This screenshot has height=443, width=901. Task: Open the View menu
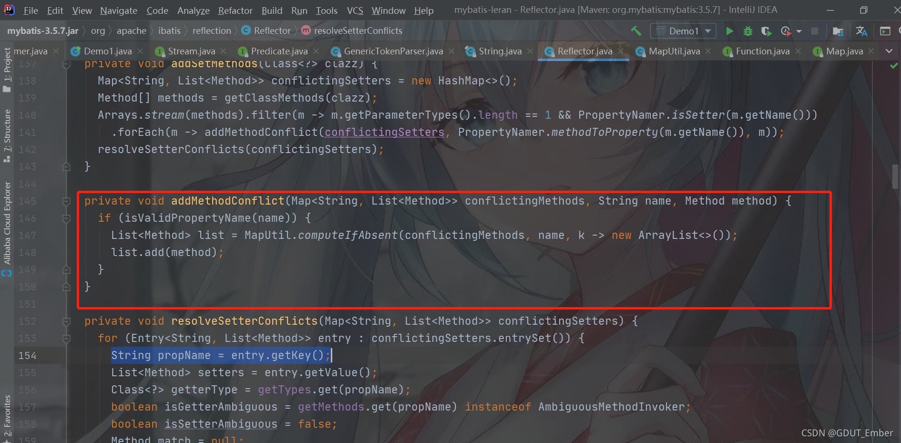pyautogui.click(x=82, y=10)
